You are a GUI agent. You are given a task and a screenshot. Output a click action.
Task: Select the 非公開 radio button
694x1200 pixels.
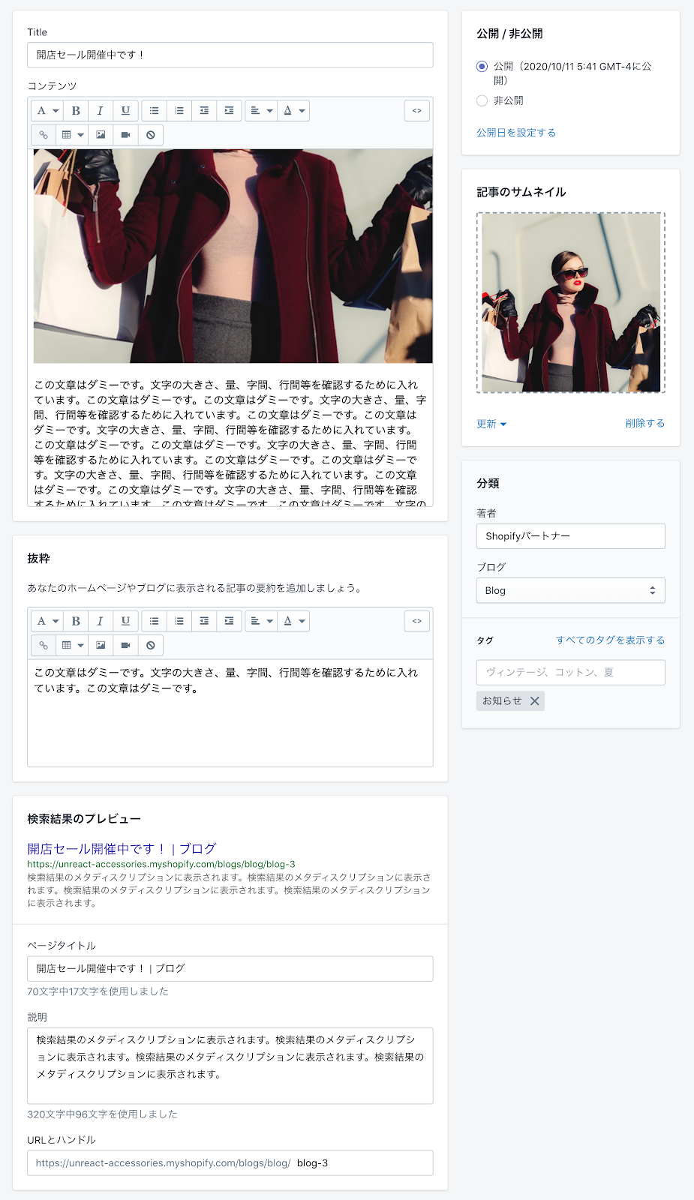point(482,100)
